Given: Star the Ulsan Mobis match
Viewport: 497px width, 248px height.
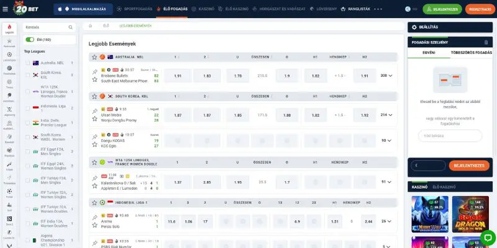Looking at the screenshot, I should 94,118.
